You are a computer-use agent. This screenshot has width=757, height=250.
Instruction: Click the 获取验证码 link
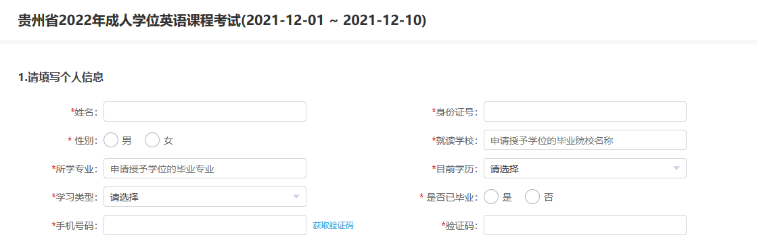(333, 226)
